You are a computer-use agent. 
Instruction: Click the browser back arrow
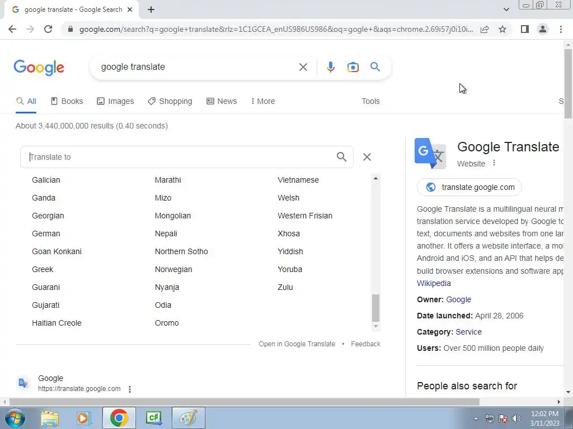pyautogui.click(x=12, y=29)
